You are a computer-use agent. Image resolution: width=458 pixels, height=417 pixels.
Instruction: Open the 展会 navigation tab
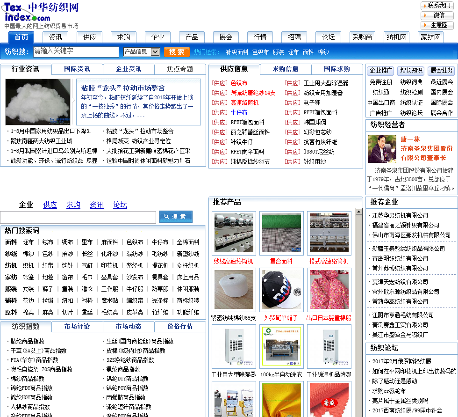(226, 37)
